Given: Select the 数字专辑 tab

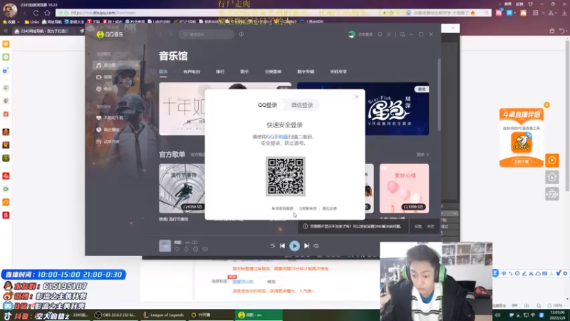Looking at the screenshot, I should pyautogui.click(x=306, y=72).
